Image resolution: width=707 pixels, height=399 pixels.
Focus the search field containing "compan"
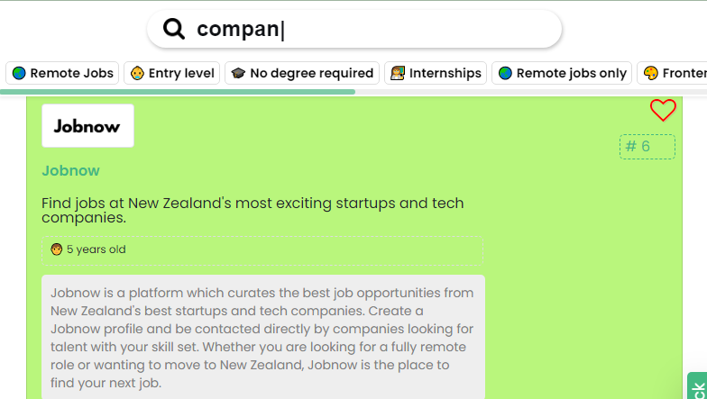click(379, 29)
